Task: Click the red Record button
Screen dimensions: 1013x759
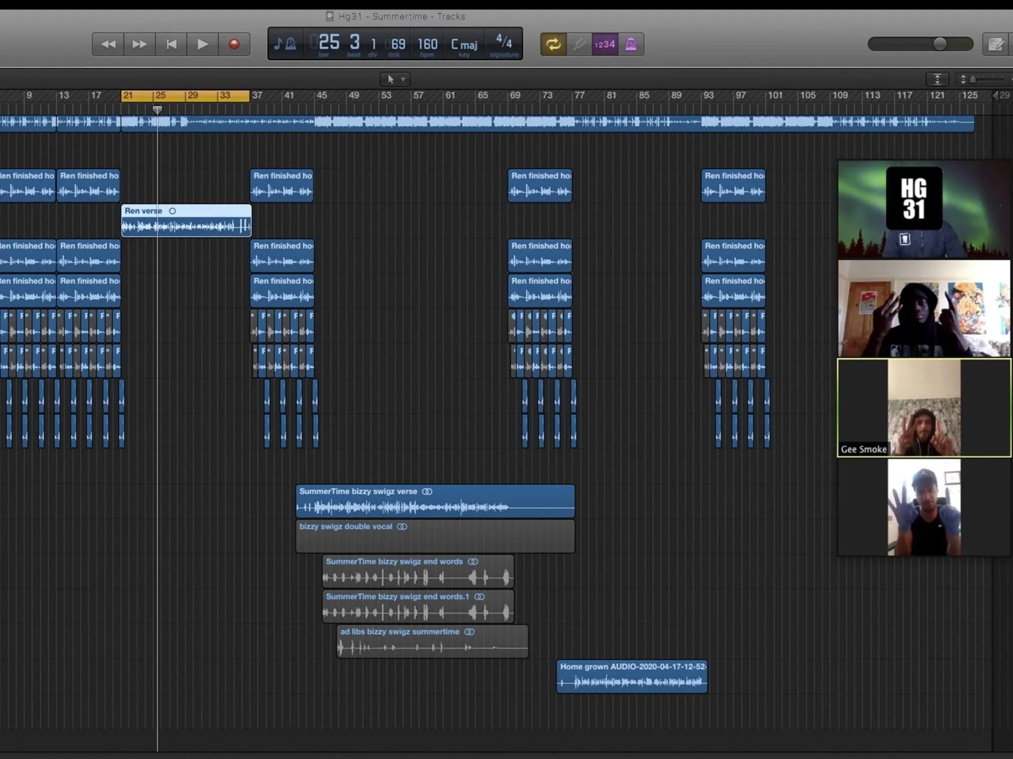Action: [x=234, y=44]
